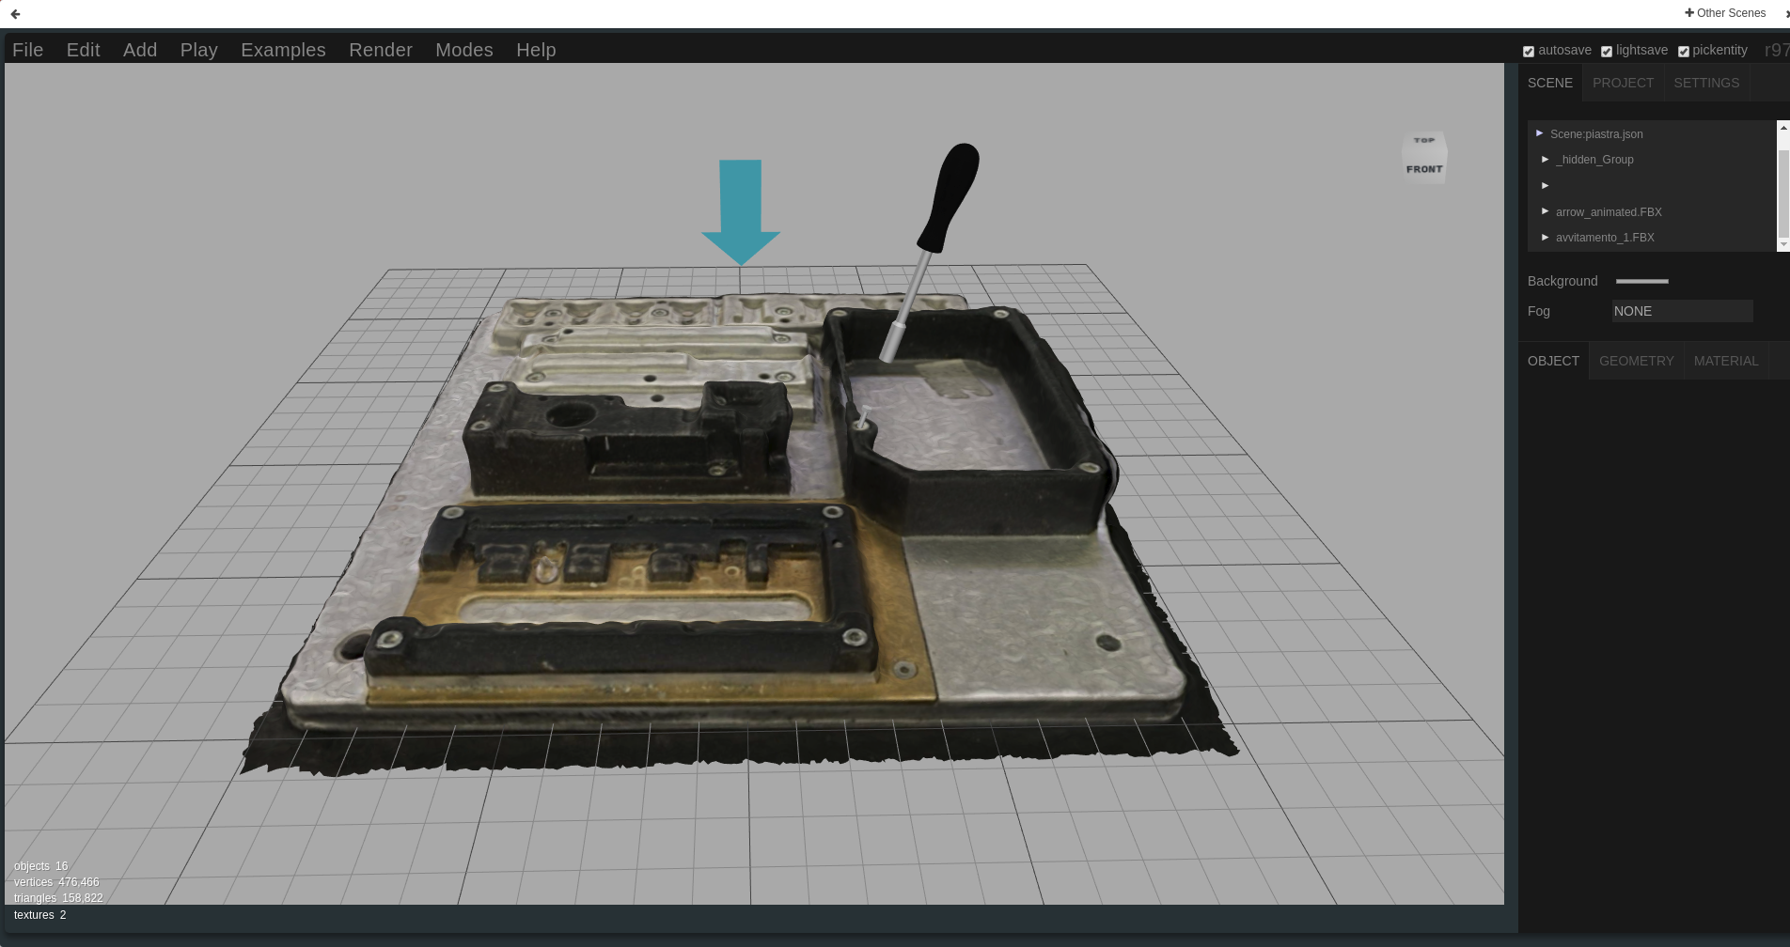
Task: Toggle the autosave checkbox
Action: (x=1529, y=52)
